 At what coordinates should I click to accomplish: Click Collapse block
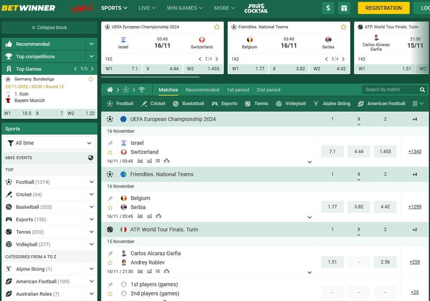49,28
